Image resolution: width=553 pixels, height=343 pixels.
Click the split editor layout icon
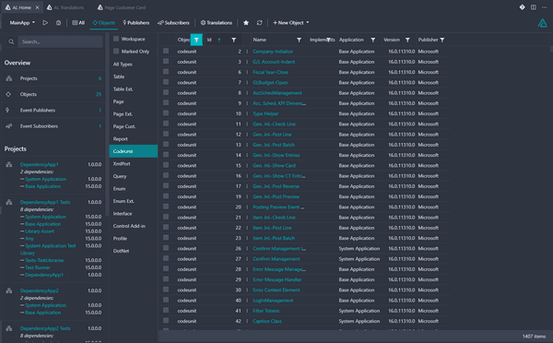(534, 7)
